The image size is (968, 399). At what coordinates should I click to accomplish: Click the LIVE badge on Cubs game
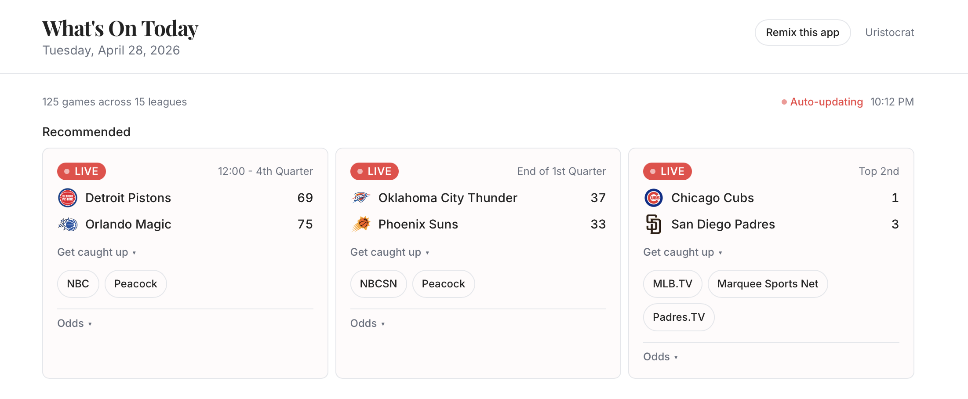click(x=667, y=171)
